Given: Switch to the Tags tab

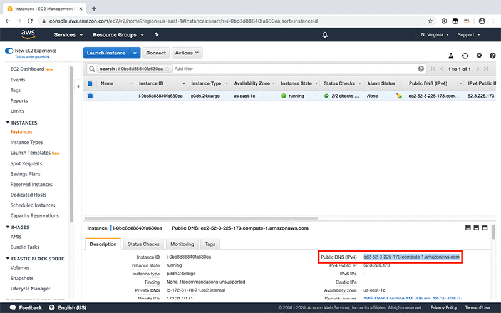Looking at the screenshot, I should click(x=210, y=244).
